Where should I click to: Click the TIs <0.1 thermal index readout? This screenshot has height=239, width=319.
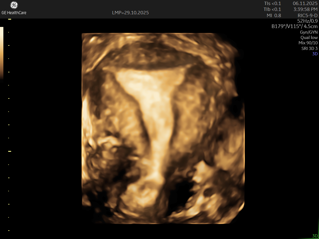(272, 3)
